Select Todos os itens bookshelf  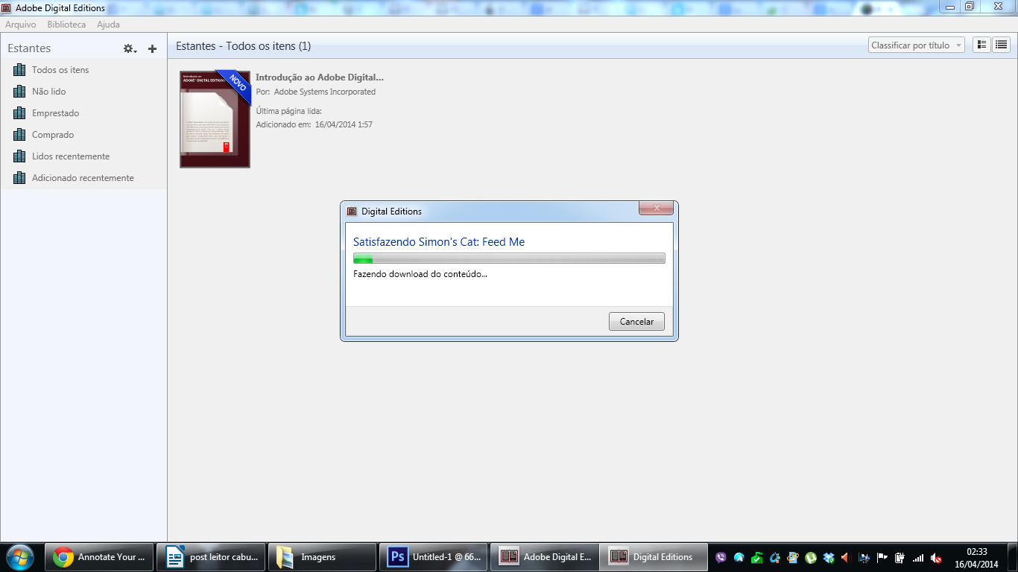[60, 70]
